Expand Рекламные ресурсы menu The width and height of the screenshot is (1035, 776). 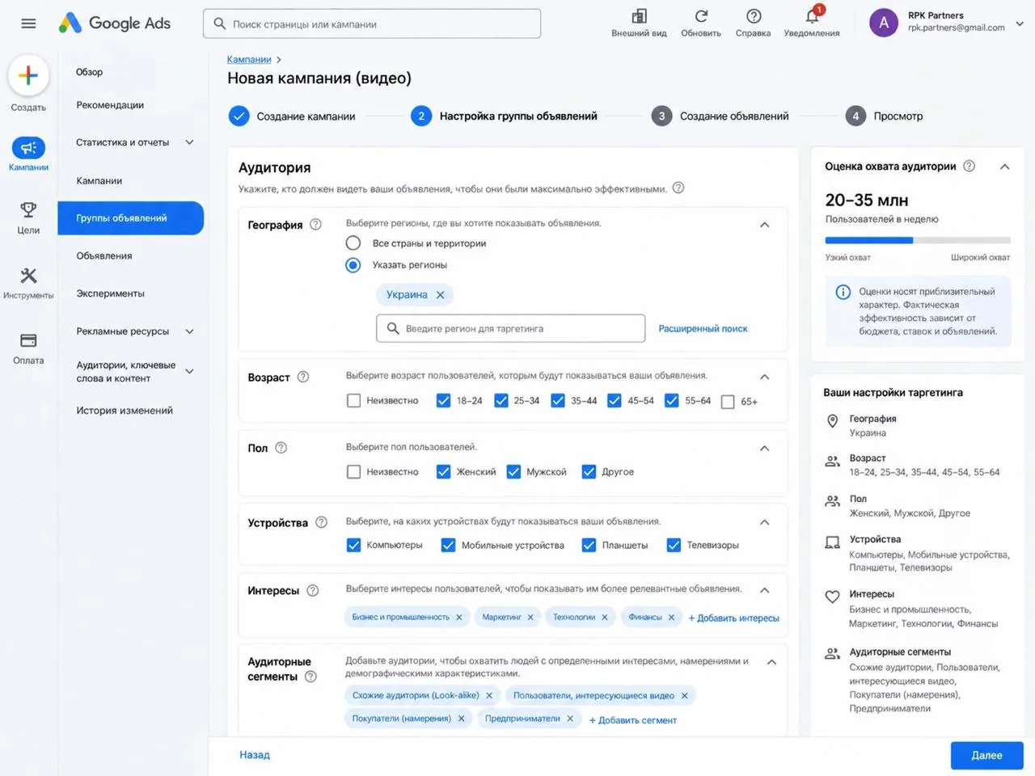pos(189,331)
